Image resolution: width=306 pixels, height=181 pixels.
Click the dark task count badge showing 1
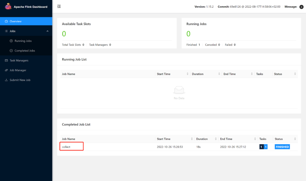[261, 147]
